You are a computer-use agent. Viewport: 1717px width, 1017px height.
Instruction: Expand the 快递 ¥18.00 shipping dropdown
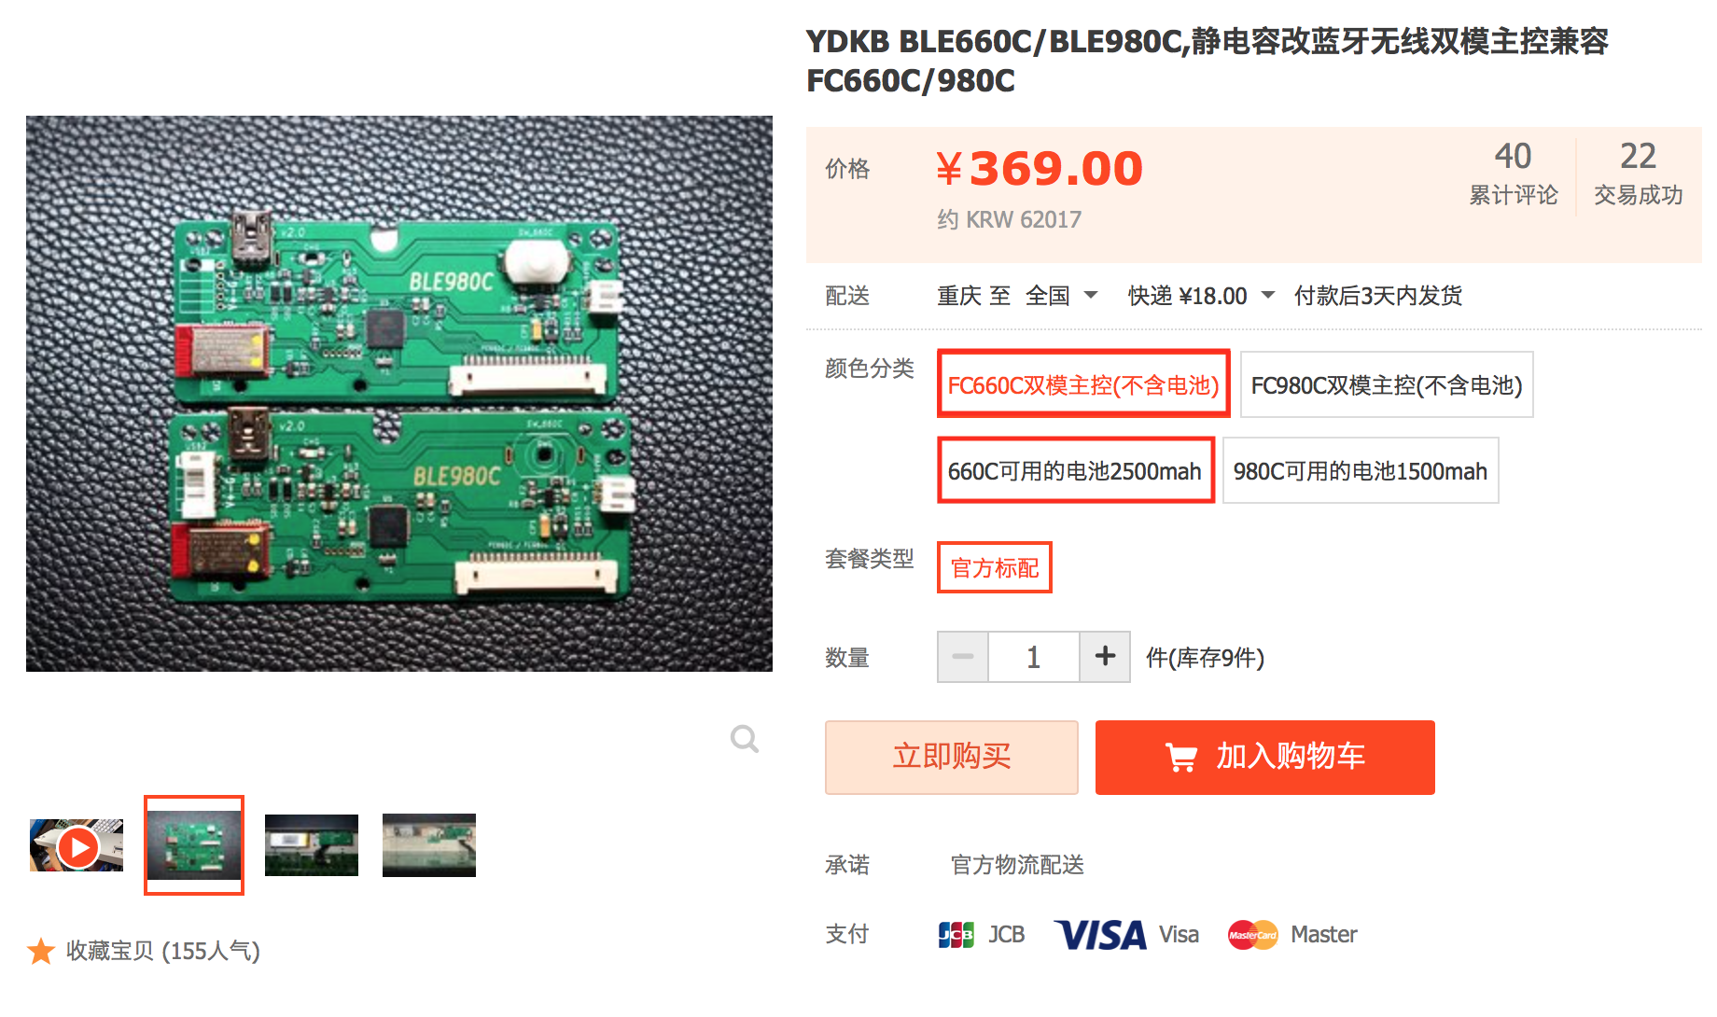1201,296
